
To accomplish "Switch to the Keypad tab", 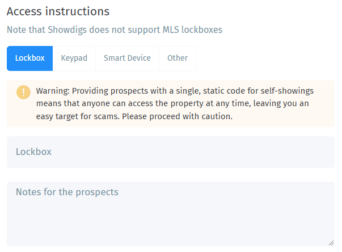I will tap(74, 58).
